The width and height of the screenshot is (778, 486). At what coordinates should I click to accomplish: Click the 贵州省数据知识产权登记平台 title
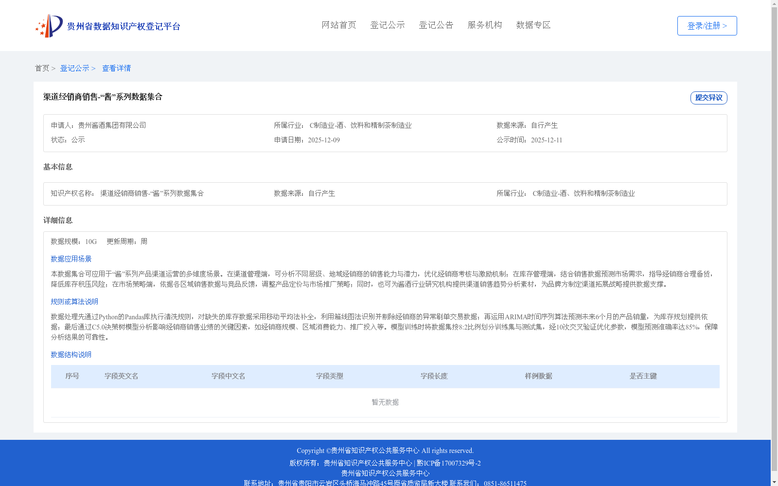pyautogui.click(x=124, y=26)
